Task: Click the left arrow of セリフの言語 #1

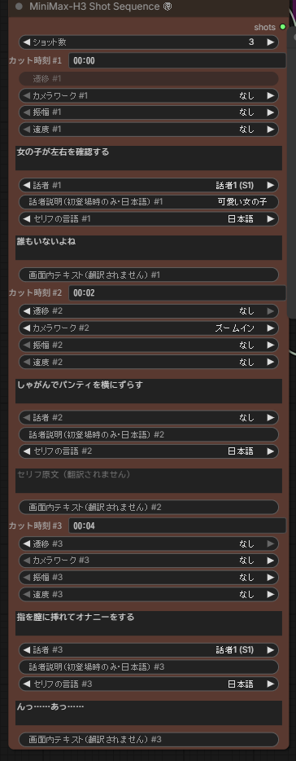Action: pyautogui.click(x=27, y=219)
